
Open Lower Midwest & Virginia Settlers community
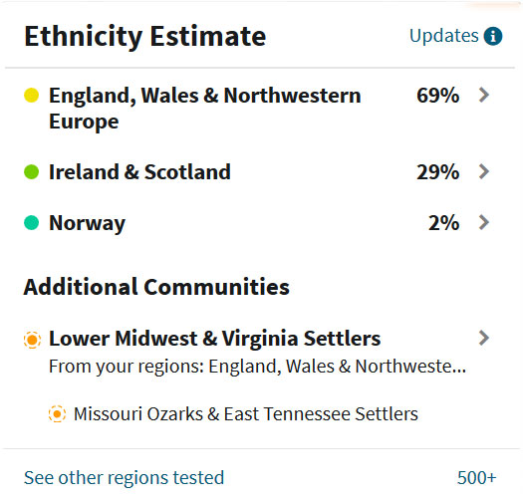214,339
